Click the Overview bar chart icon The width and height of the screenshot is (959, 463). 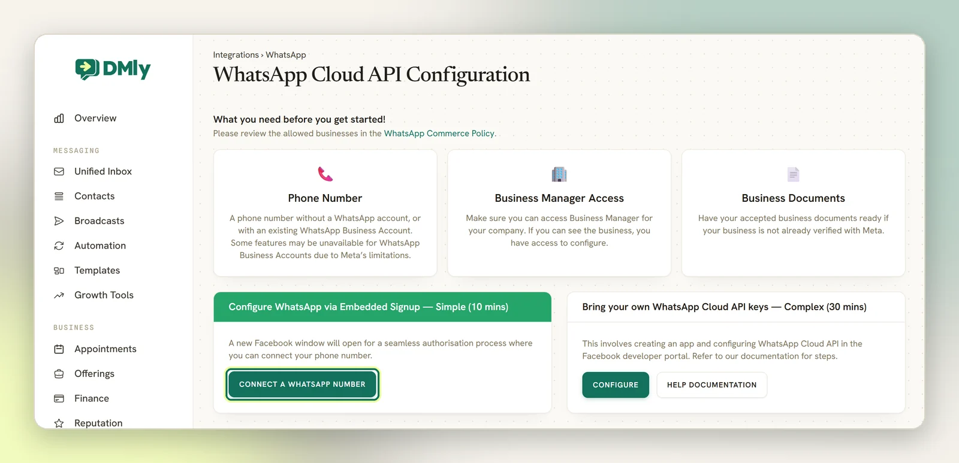(59, 119)
